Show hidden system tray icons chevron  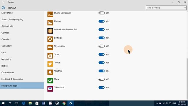pyautogui.click(x=157, y=103)
